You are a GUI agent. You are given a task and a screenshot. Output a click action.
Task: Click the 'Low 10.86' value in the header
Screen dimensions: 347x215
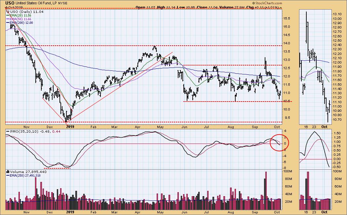pos(186,7)
